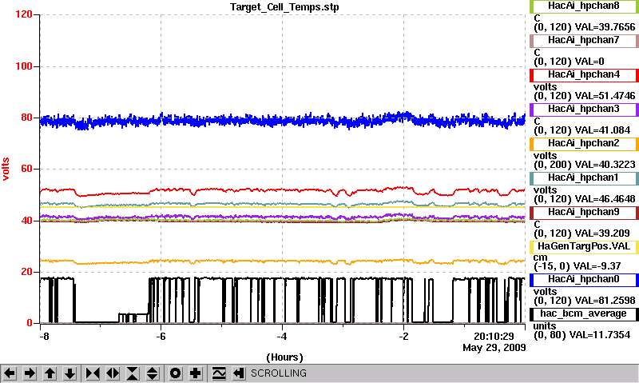The width and height of the screenshot is (639, 383).
Task: Click the -8 x-axis tick label
Action: pos(44,337)
